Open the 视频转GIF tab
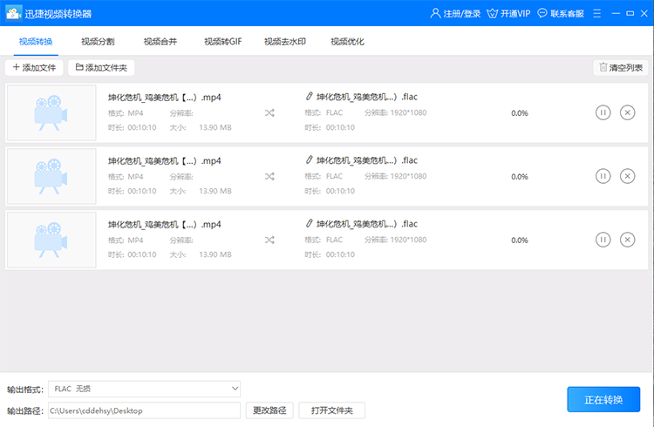The image size is (654, 427). click(222, 41)
